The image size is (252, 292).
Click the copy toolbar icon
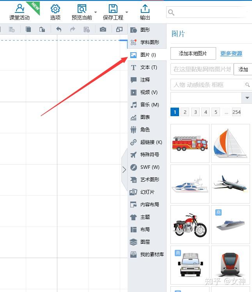(x=28, y=29)
